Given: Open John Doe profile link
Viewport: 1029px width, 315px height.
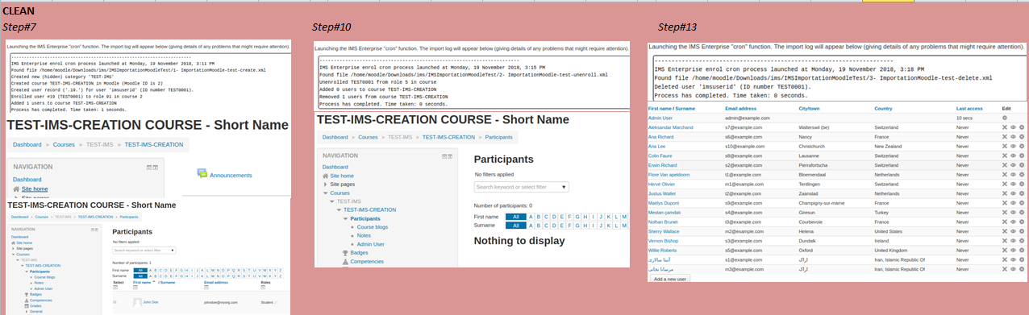Looking at the screenshot, I should 150,301.
